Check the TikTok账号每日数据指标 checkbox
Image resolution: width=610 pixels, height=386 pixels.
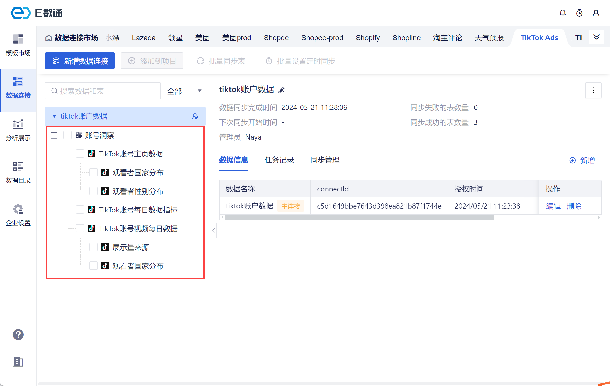pos(80,210)
